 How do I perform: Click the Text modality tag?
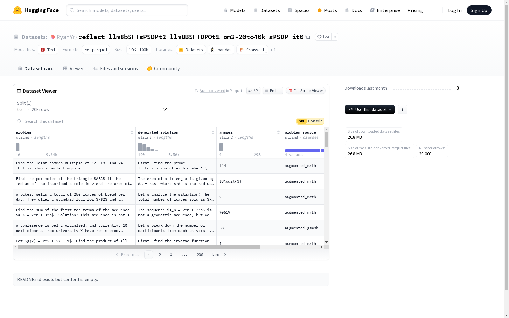click(48, 50)
